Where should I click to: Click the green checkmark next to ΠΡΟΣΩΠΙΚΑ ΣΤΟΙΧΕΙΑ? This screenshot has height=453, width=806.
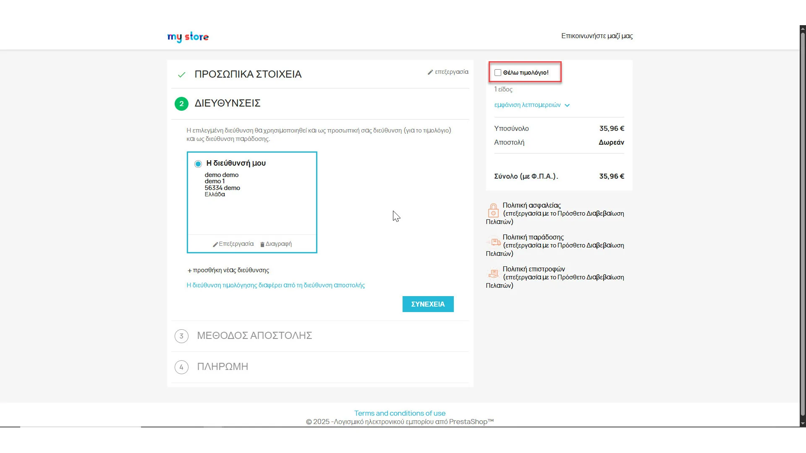click(x=181, y=75)
